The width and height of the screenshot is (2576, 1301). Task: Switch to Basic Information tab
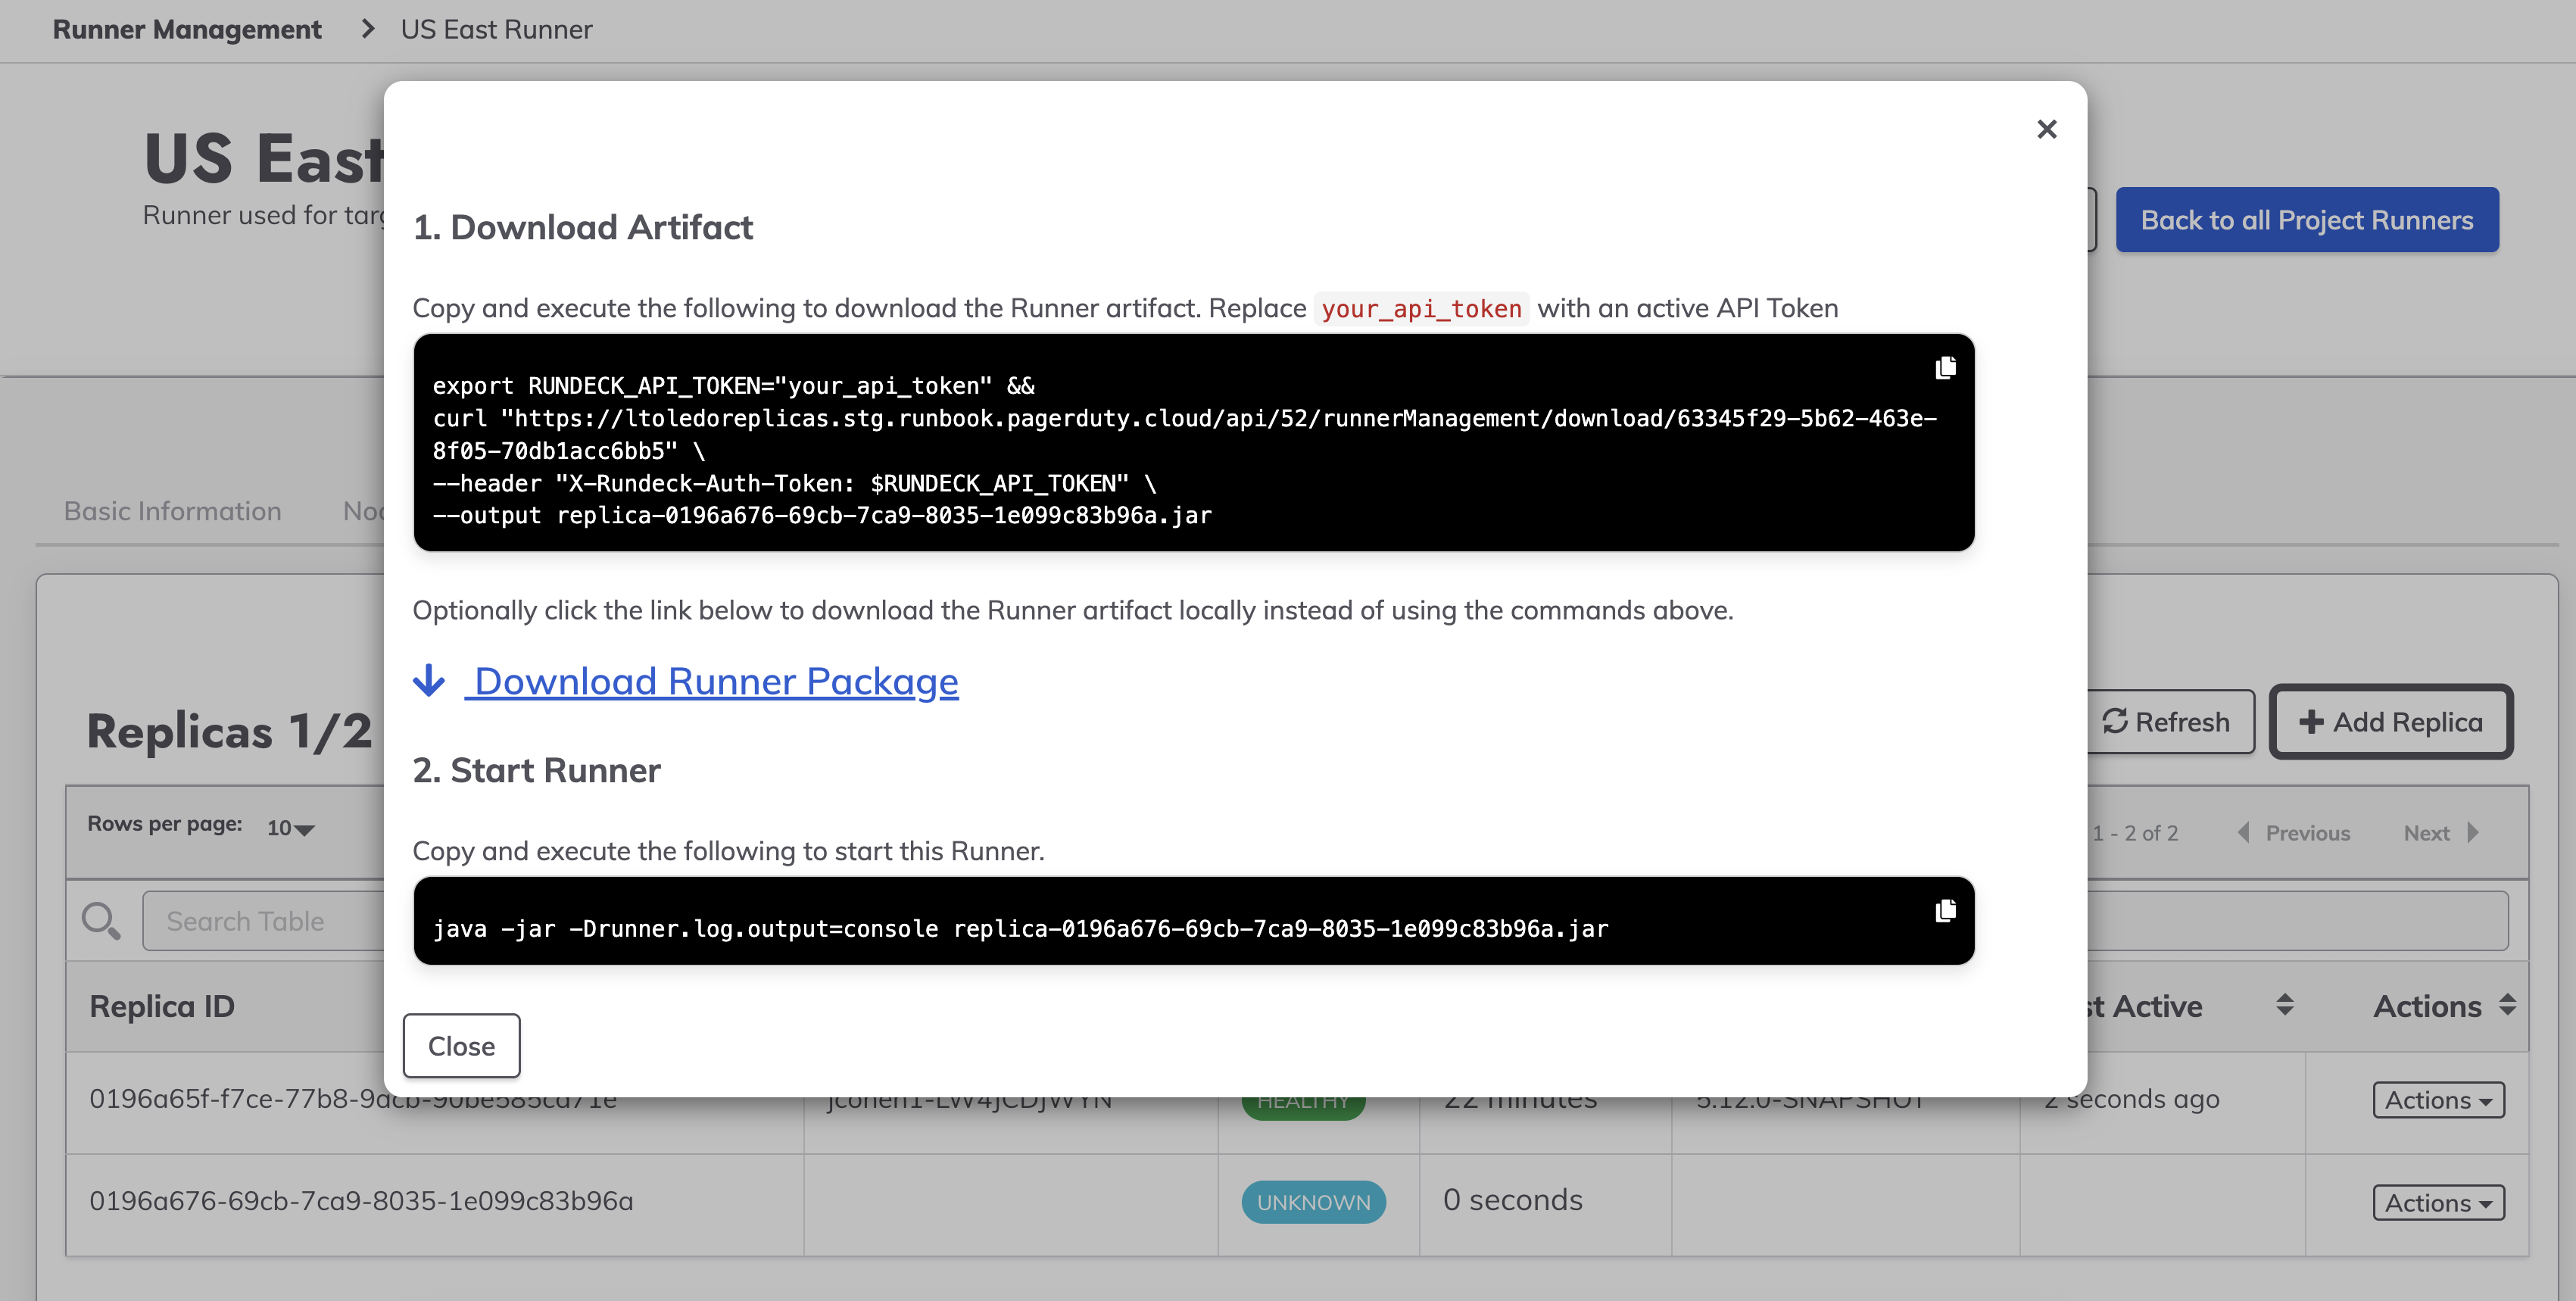coord(172,511)
